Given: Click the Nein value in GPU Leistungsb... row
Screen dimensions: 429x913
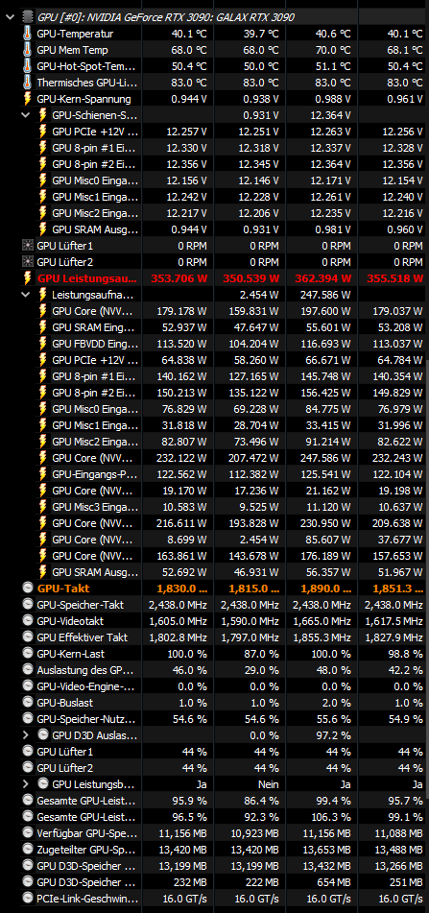Looking at the screenshot, I should pos(269,783).
